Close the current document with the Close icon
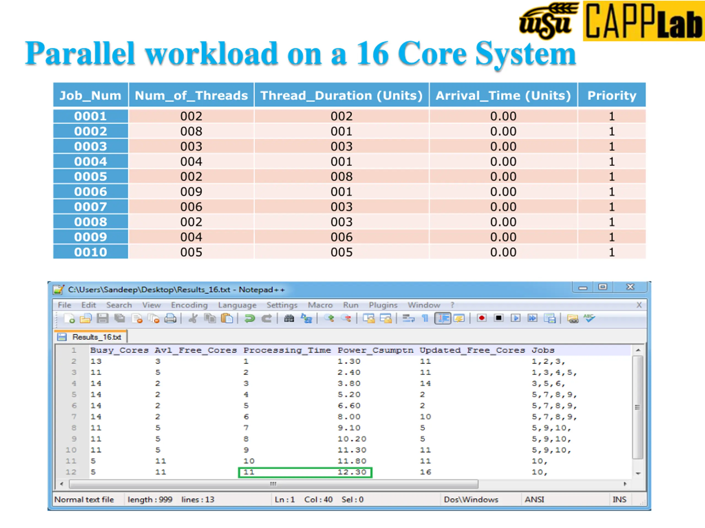 137,318
